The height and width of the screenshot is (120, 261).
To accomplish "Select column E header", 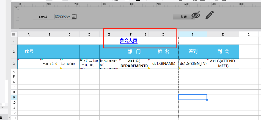I will coord(109,34).
